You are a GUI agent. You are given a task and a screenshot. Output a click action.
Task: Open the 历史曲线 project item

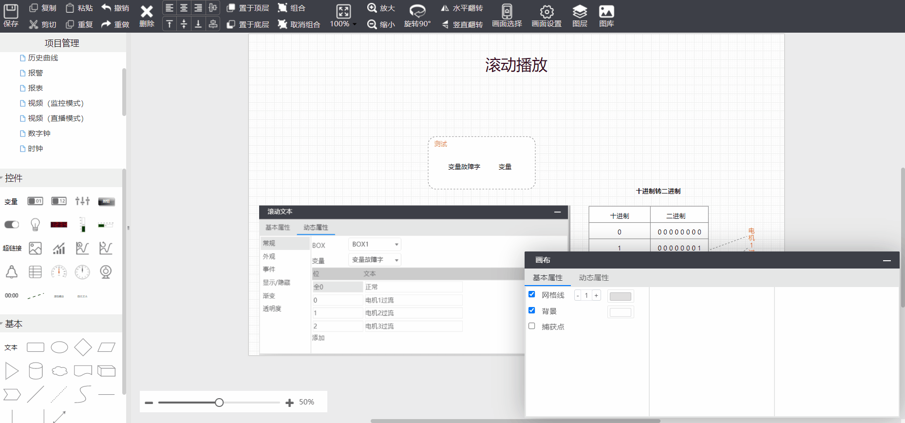tap(43, 58)
